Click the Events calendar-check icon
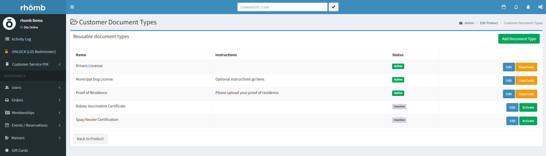This screenshot has width=546, height=156. 7,125
